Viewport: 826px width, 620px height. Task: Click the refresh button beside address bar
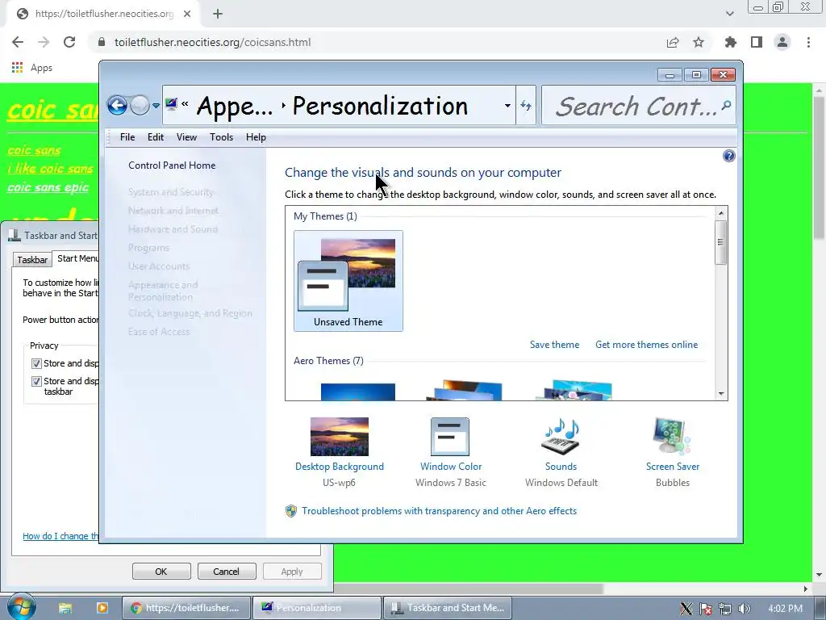[526, 106]
